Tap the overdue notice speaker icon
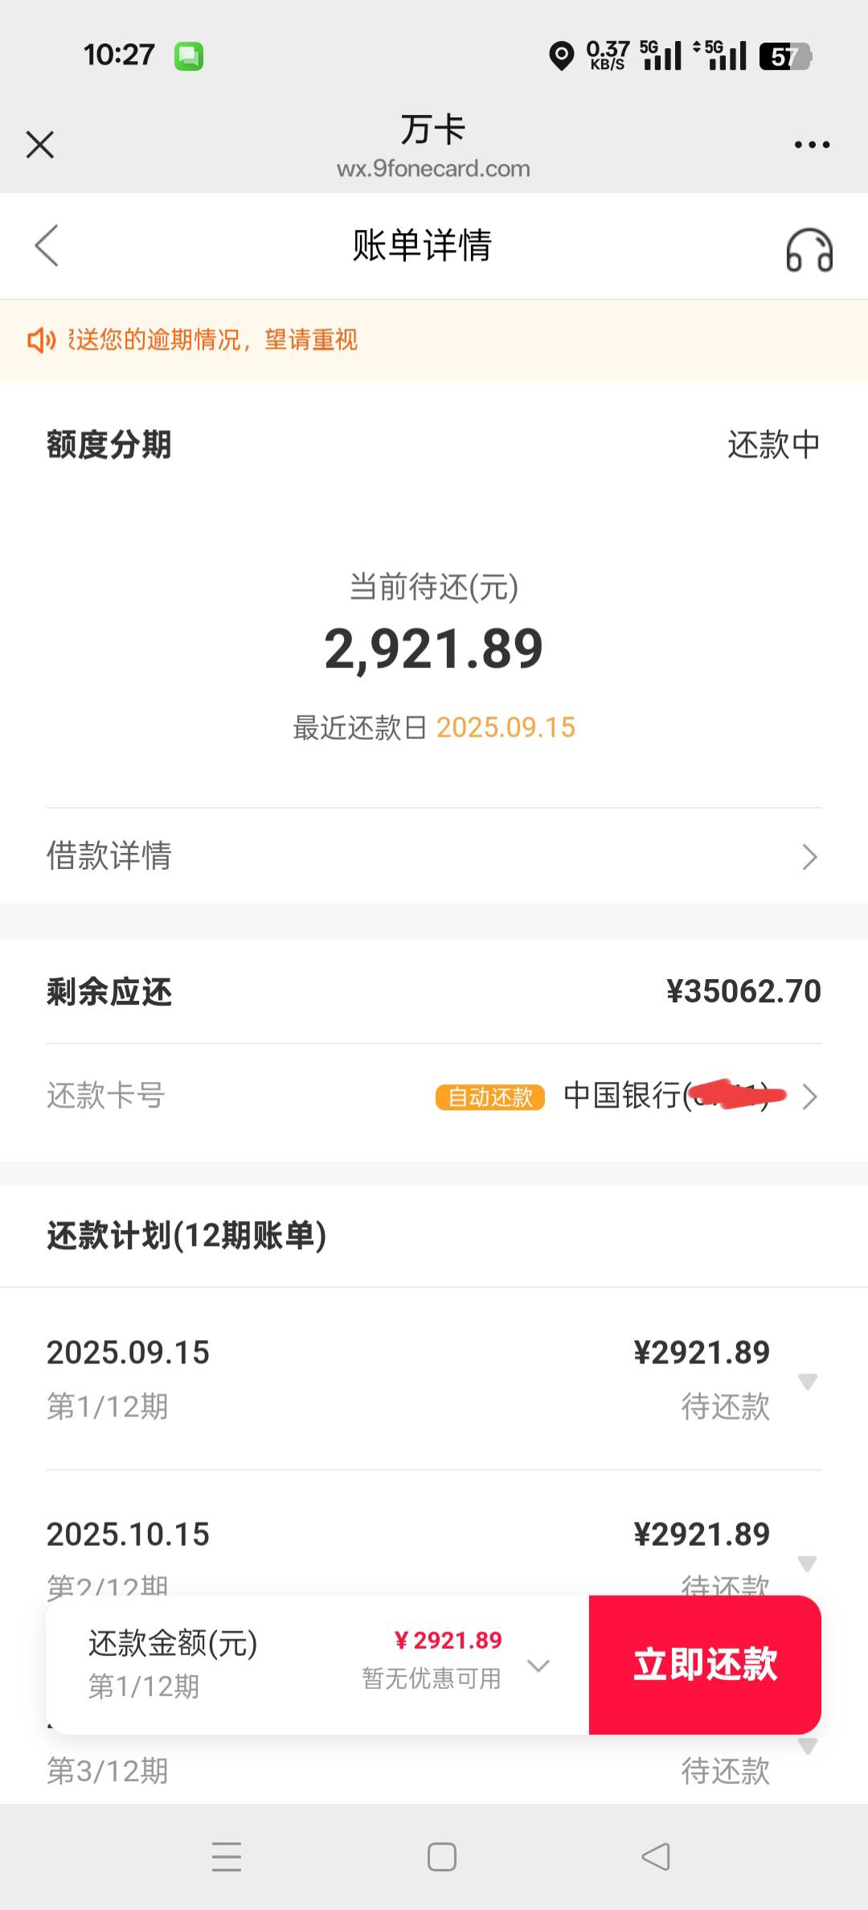Viewport: 868px width, 1910px height. click(x=41, y=340)
